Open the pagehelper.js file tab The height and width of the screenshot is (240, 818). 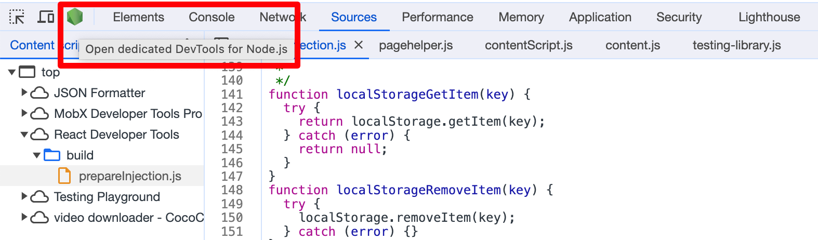416,45
